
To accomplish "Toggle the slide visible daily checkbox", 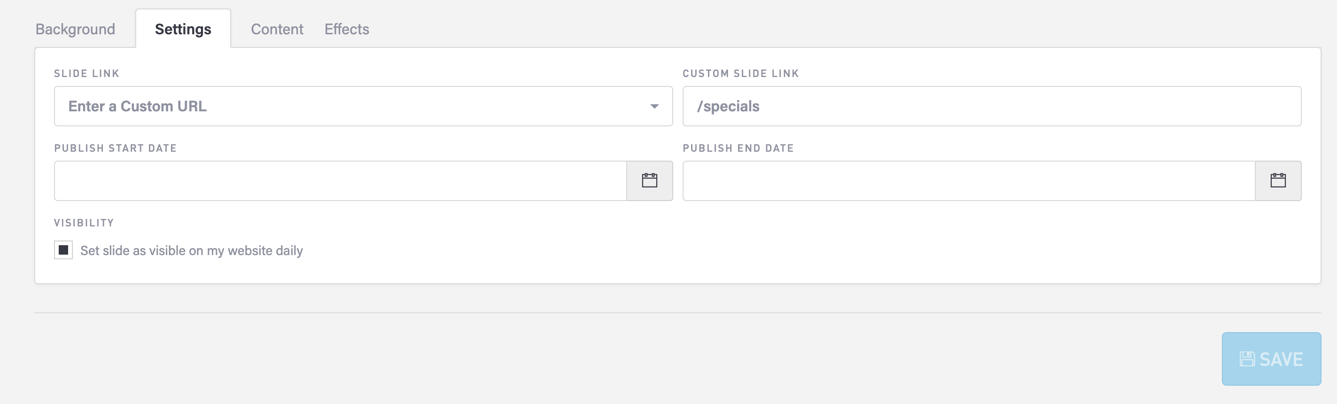I will coord(63,250).
